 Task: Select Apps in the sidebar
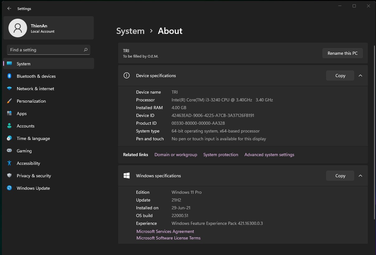pyautogui.click(x=49, y=114)
